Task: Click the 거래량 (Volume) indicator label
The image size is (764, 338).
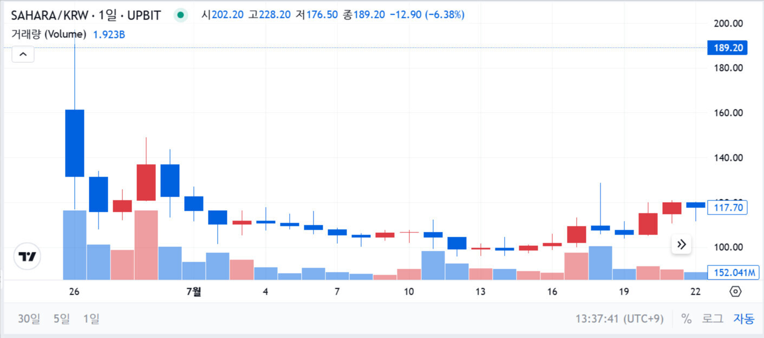Action: (49, 34)
